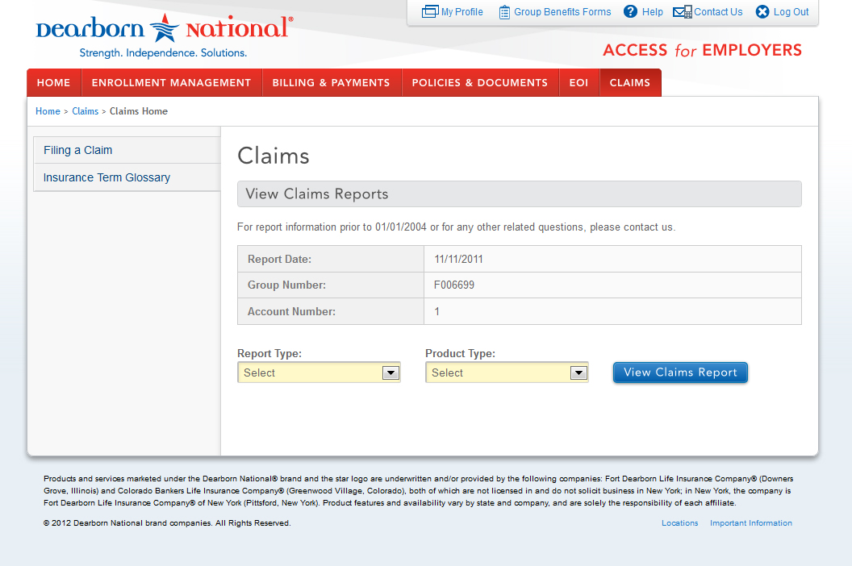Open the Important Information footer link
This screenshot has height=566, width=852.
click(x=750, y=523)
